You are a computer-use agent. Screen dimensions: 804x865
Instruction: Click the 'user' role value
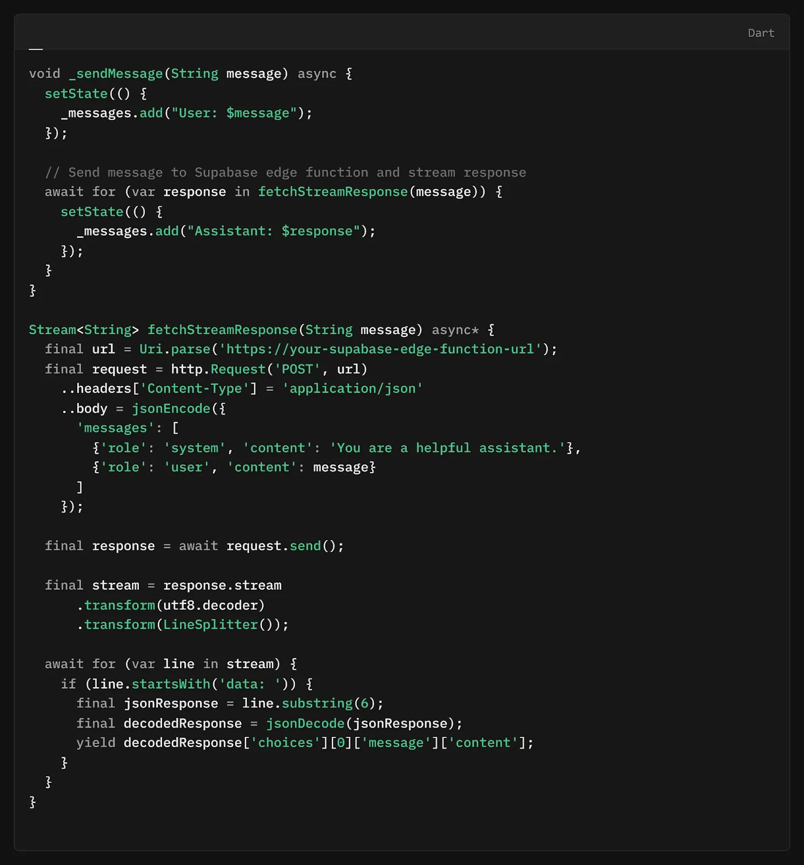click(186, 468)
